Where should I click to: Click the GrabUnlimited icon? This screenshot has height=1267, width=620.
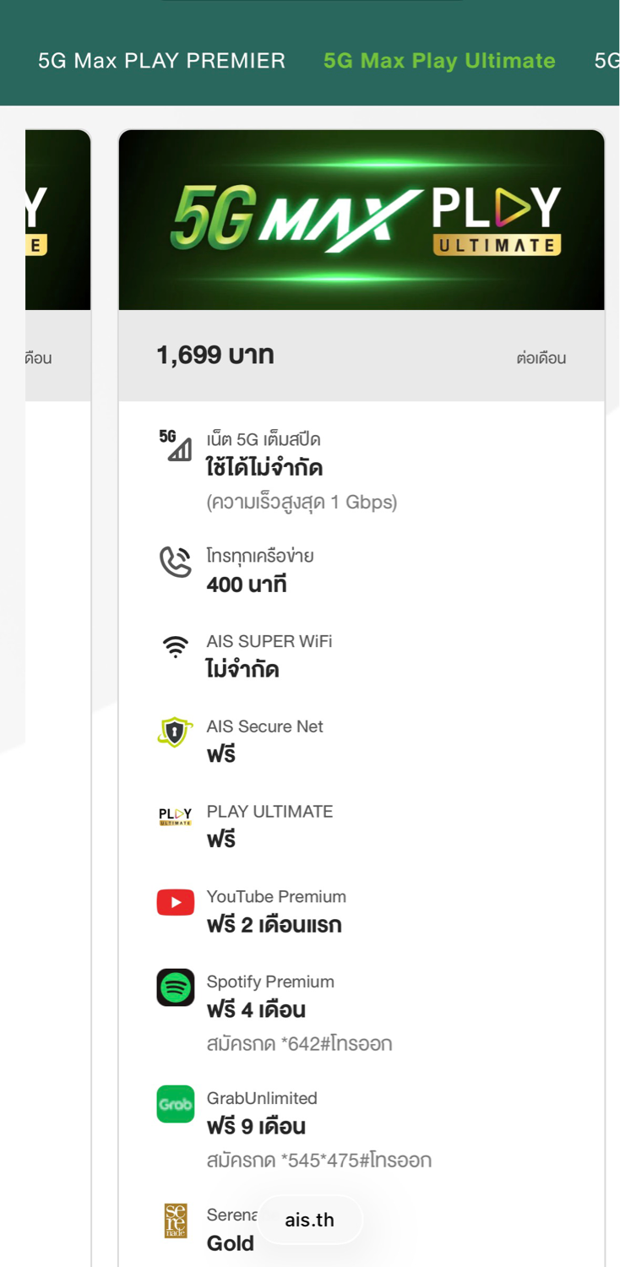[x=175, y=1104]
